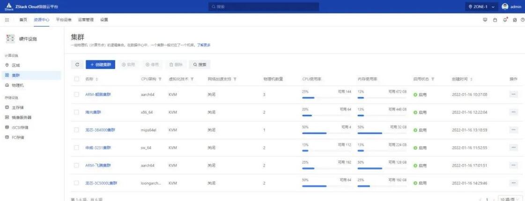Select checkbox for sw_64 cluster row
The image size is (525, 201).
point(77,148)
